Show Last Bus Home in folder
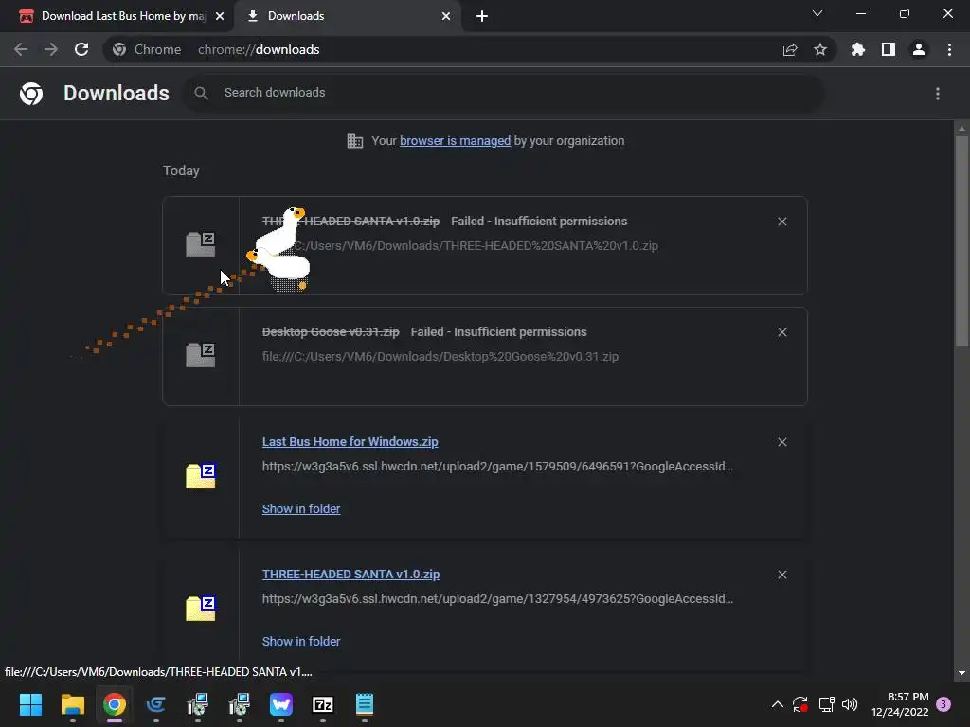Screen dimensions: 970x727 301,508
